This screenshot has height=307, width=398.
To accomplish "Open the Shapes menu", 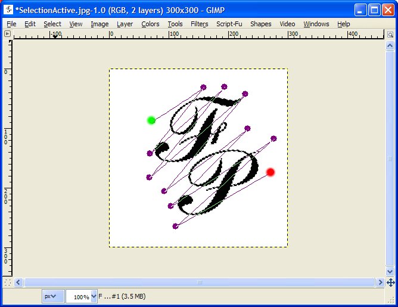I will coord(261,24).
